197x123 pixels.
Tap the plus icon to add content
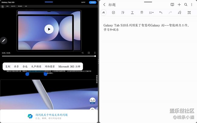(179, 5)
